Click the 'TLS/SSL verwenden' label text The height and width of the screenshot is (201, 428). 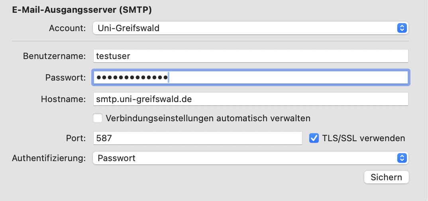pyautogui.click(x=363, y=138)
